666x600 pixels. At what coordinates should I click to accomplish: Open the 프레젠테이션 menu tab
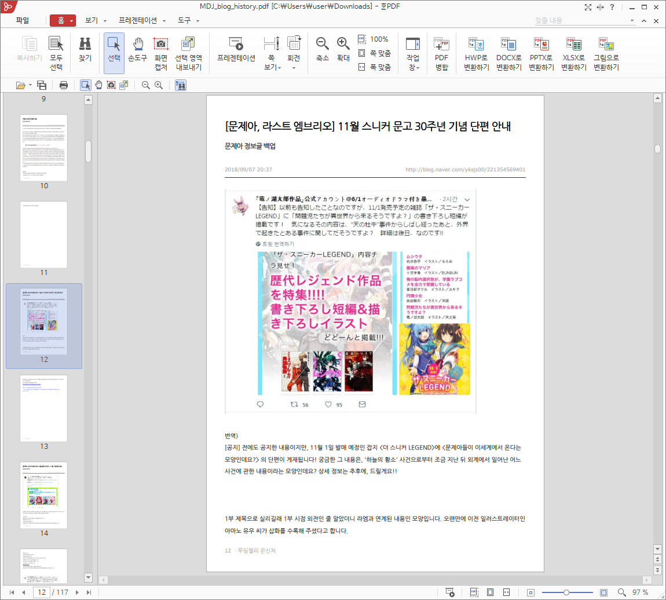pyautogui.click(x=142, y=20)
